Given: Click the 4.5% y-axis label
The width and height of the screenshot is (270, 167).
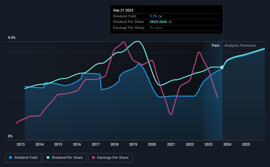Looking at the screenshot, I should click(12, 38).
